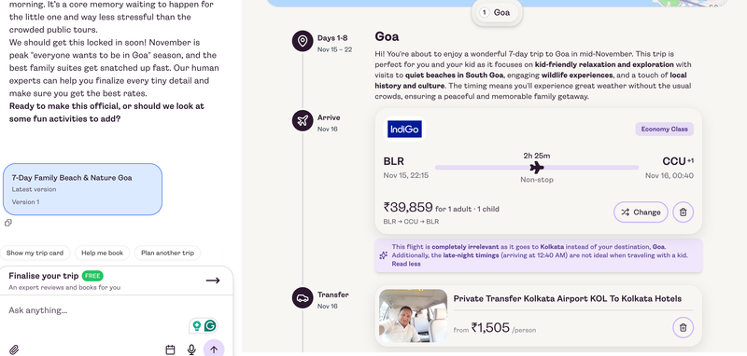
Task: Choose the Show my trip card suggestion
Action: 35,253
